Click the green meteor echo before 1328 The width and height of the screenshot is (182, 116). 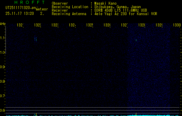(136, 40)
